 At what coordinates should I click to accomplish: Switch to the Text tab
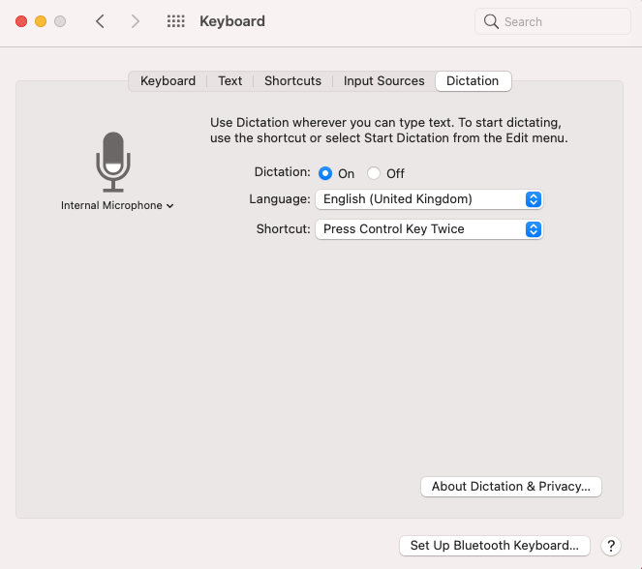[229, 81]
